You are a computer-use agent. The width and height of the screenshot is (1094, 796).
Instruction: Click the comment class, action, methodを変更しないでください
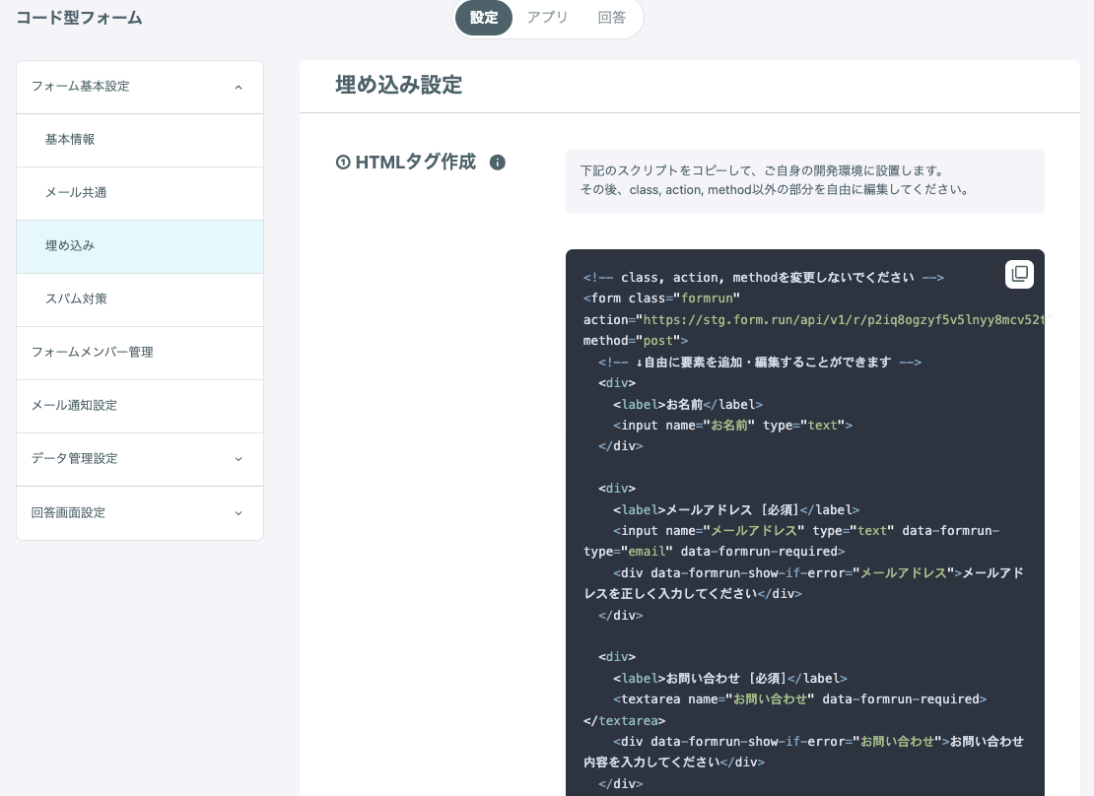pyautogui.click(x=763, y=277)
